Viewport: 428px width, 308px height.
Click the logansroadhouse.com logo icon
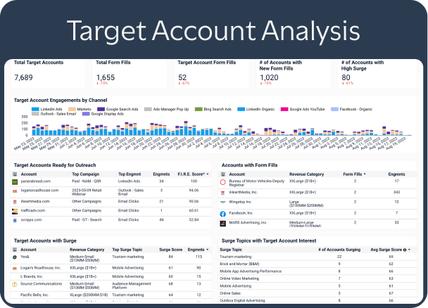[15, 191]
